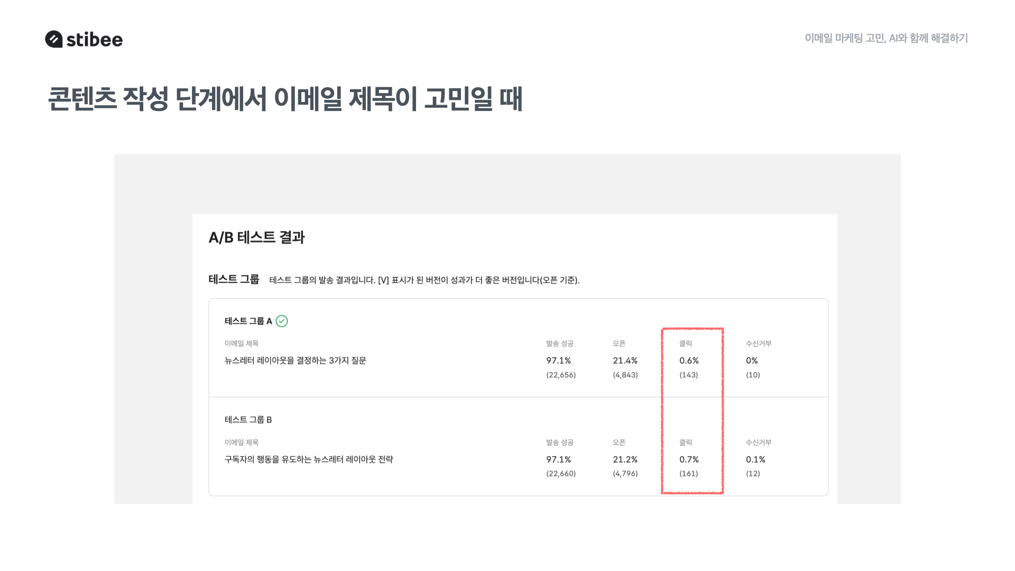Click the stibee wordmark text
This screenshot has height=571, width=1015.
[x=95, y=40]
